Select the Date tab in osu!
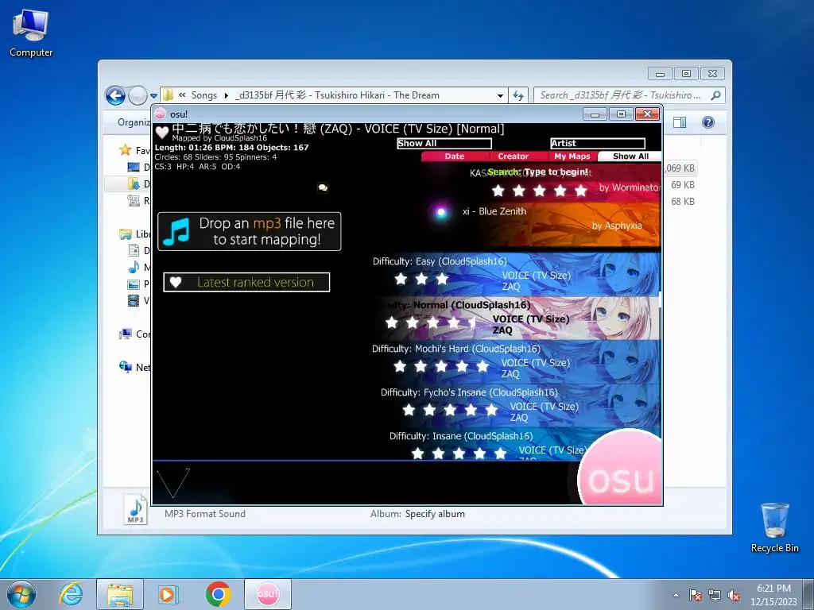Image resolution: width=814 pixels, height=610 pixels. click(454, 156)
